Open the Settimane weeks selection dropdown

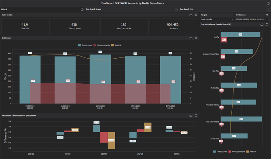click(x=252, y=19)
